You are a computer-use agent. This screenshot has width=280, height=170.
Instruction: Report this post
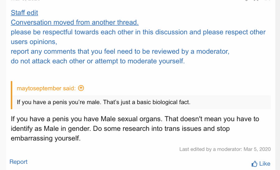click(x=18, y=162)
